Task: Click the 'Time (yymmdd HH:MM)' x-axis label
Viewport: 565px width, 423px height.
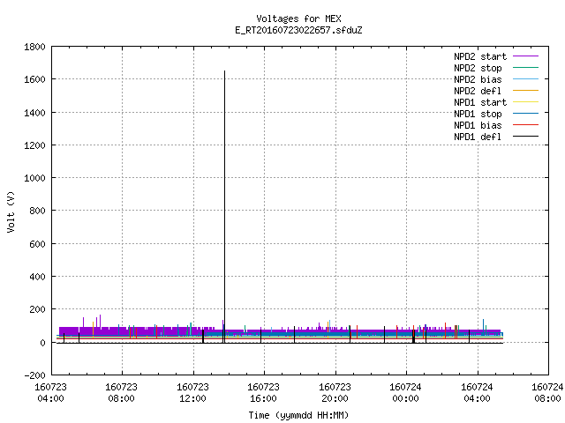Action: [x=298, y=415]
